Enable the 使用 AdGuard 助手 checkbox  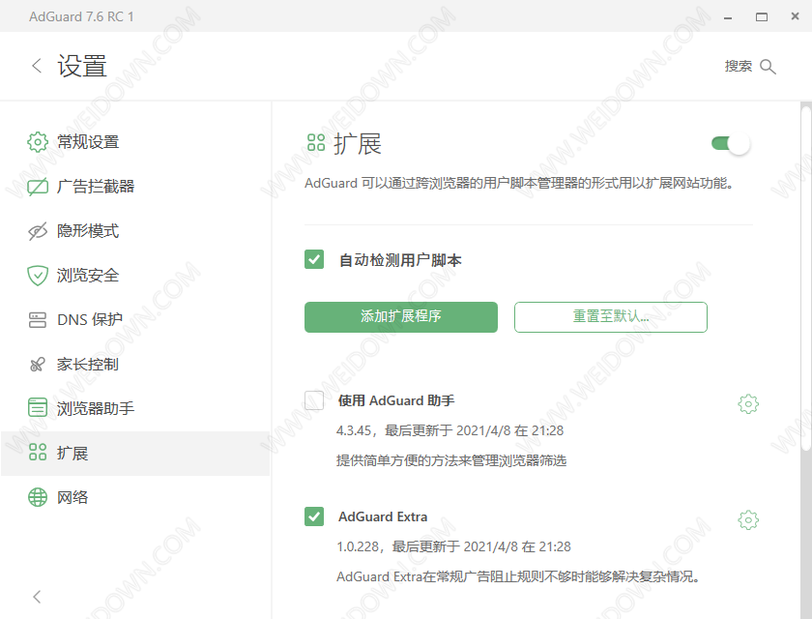coord(314,400)
